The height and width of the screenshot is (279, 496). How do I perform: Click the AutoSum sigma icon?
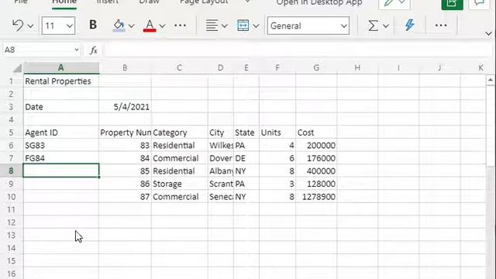point(373,26)
